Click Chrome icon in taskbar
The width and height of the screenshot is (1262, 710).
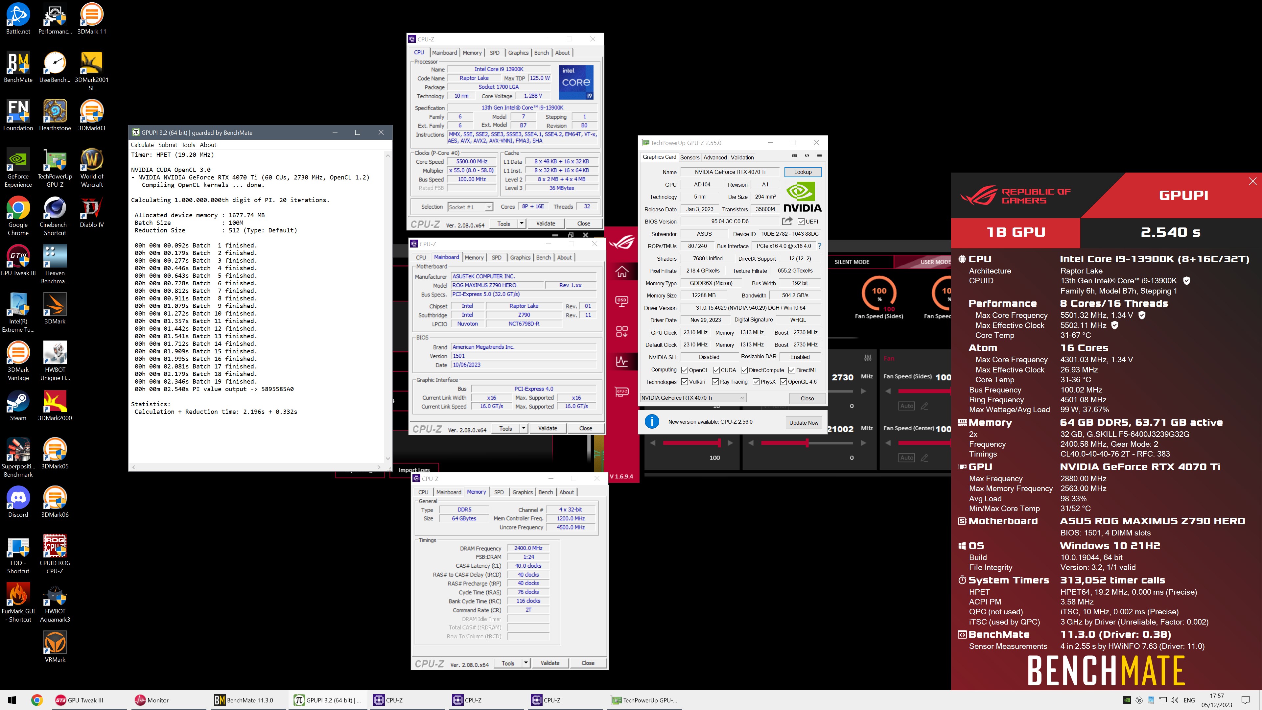(x=37, y=700)
